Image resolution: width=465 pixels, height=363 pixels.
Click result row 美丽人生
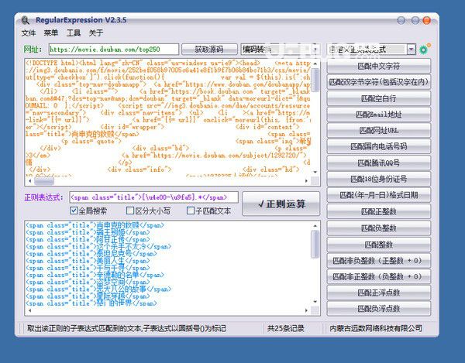click(88, 261)
